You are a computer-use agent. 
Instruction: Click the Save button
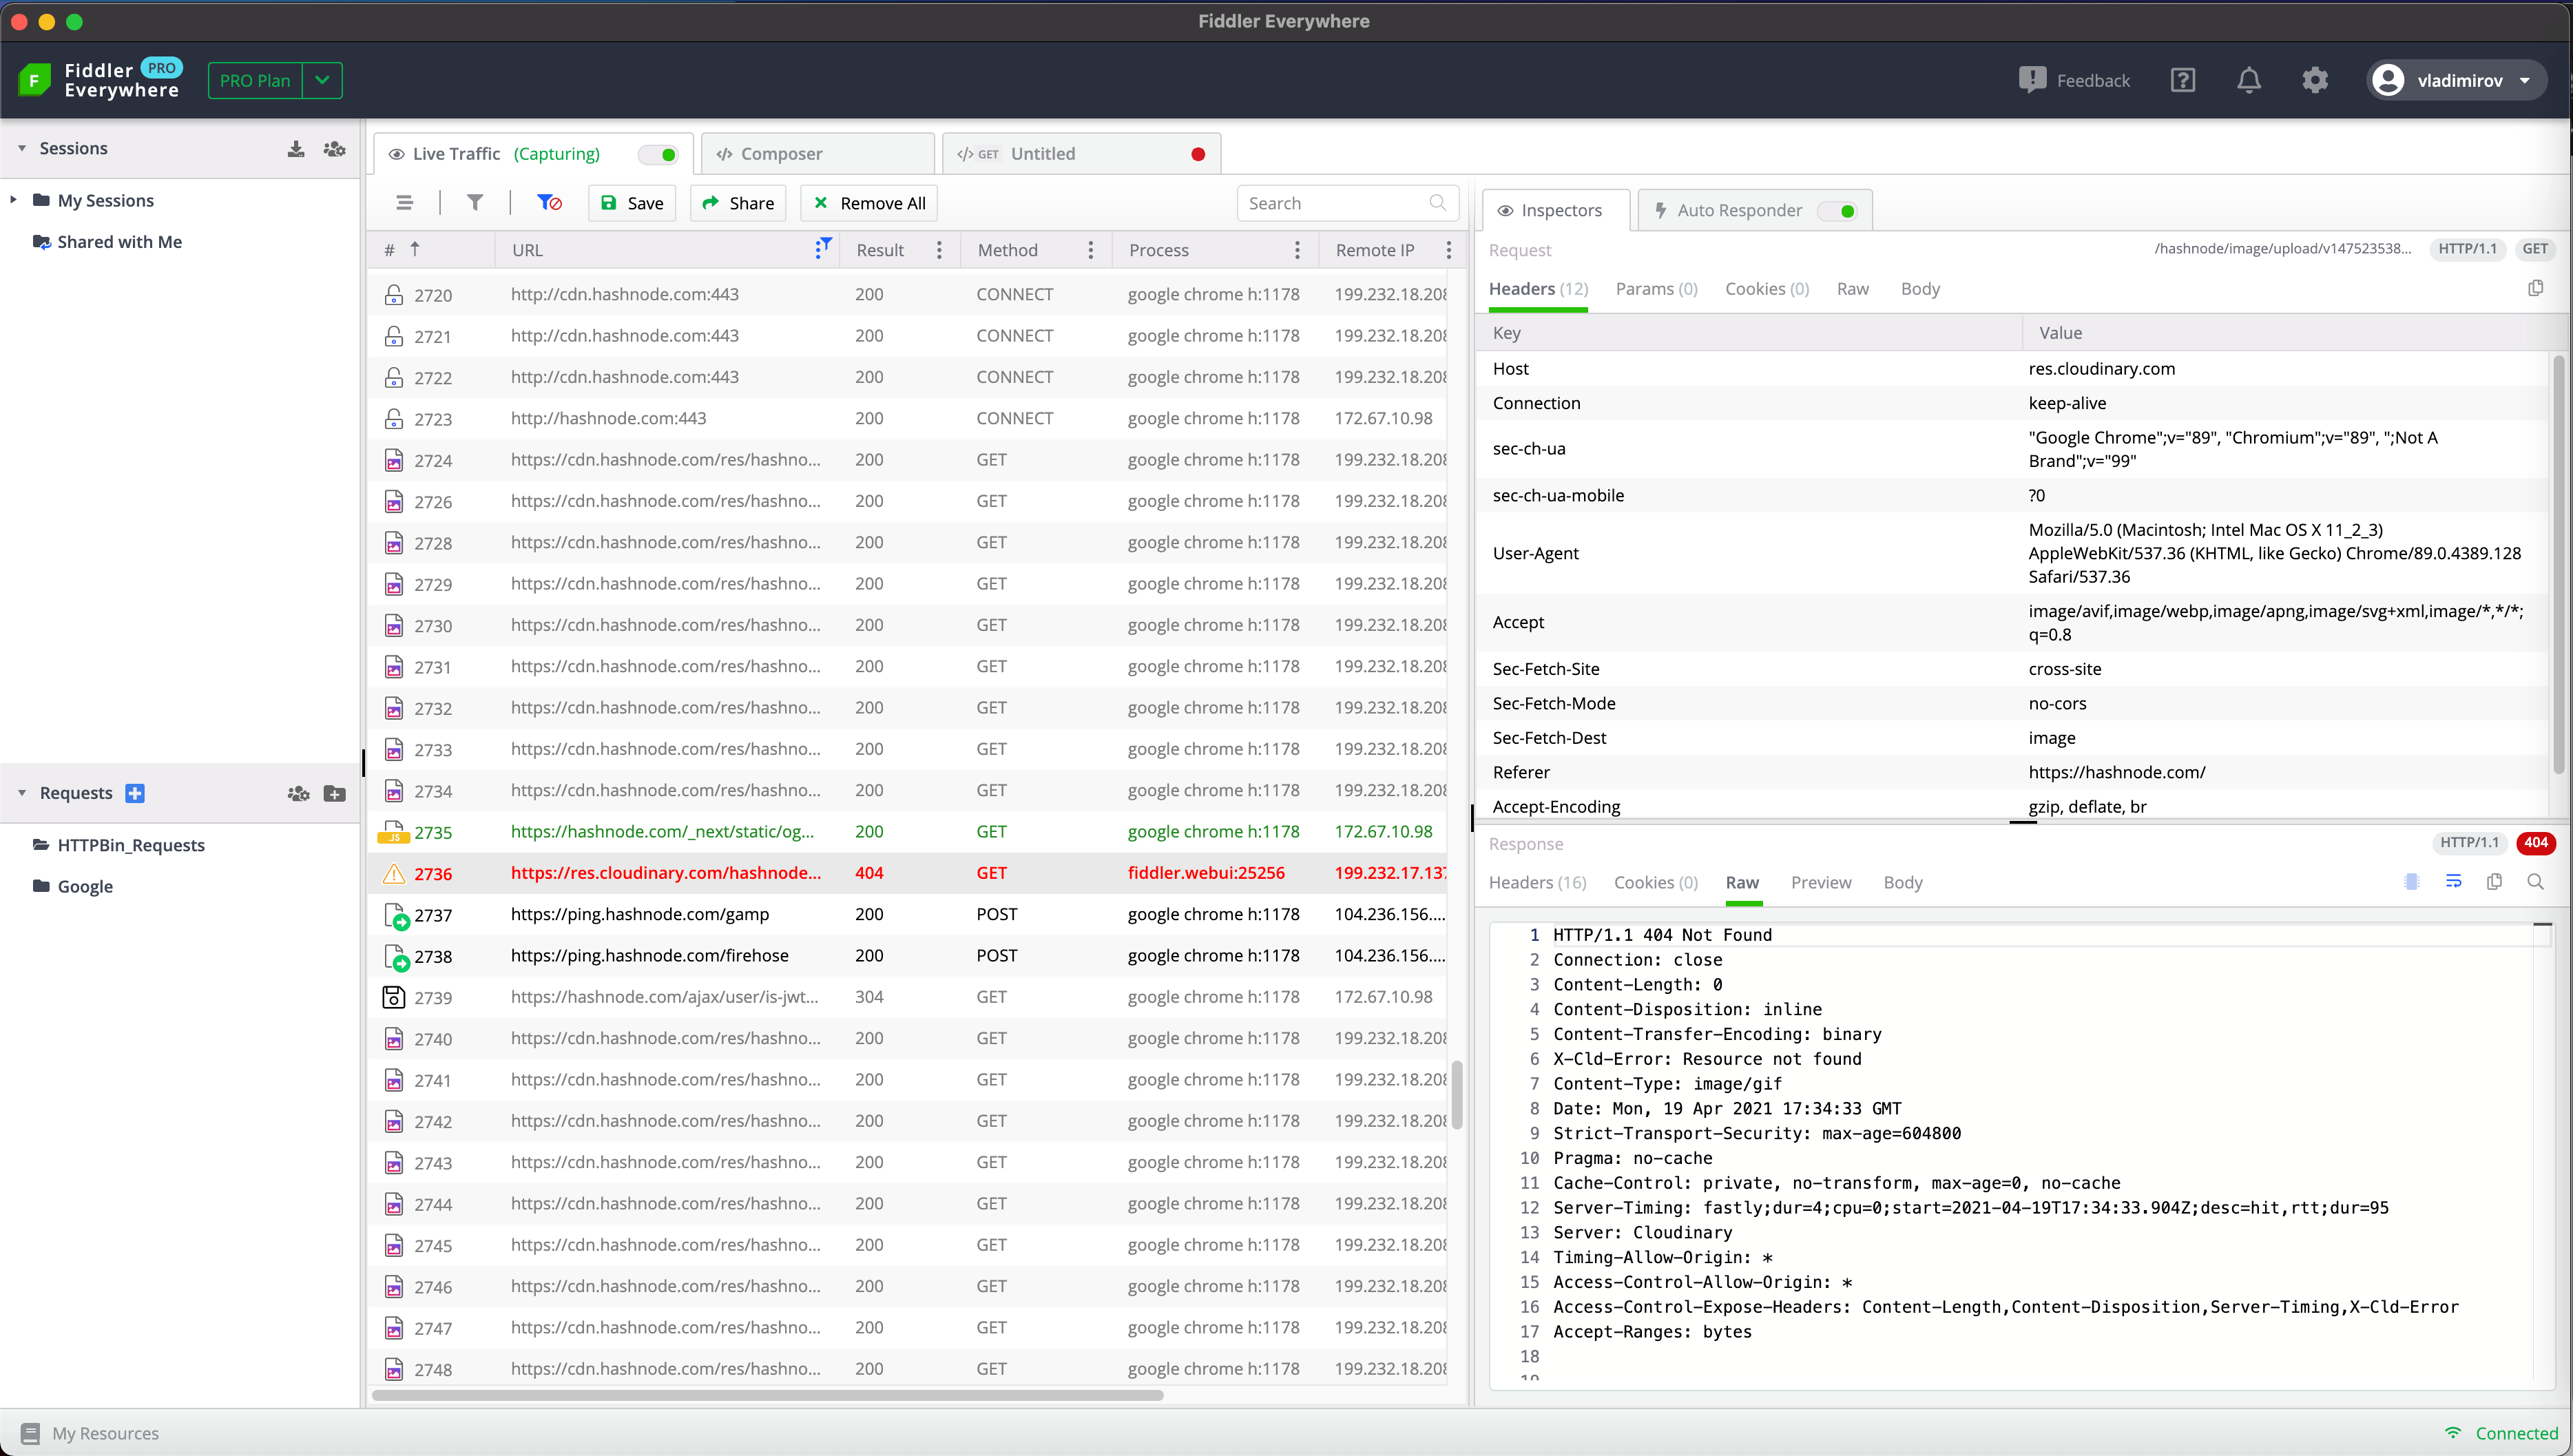coord(632,203)
